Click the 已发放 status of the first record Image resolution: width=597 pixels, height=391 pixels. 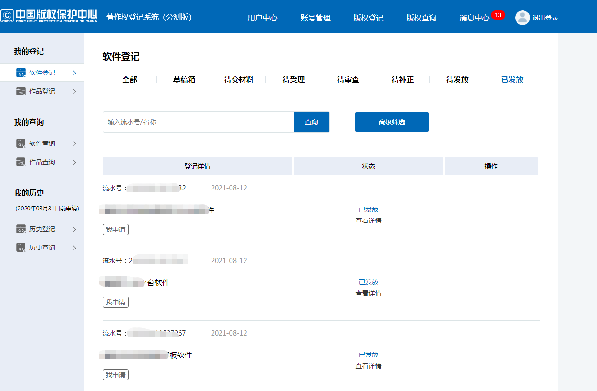(369, 209)
